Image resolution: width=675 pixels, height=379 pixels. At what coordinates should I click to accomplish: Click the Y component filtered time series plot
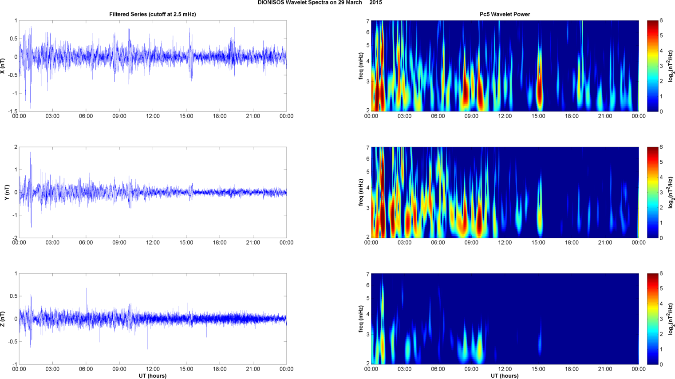[x=153, y=192]
